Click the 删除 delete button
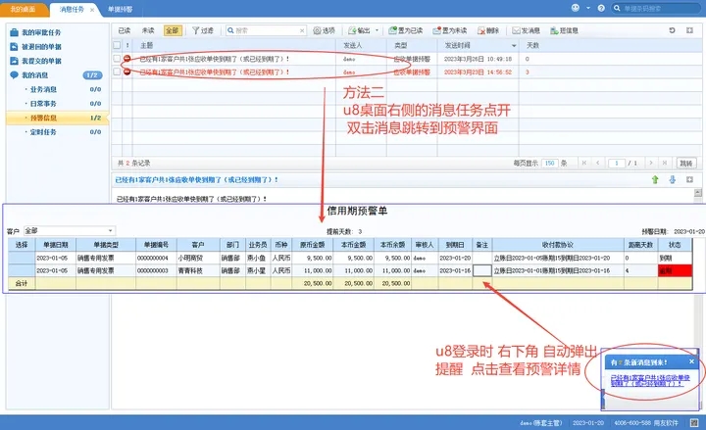Screen dimensions: 706x430 coord(488,30)
